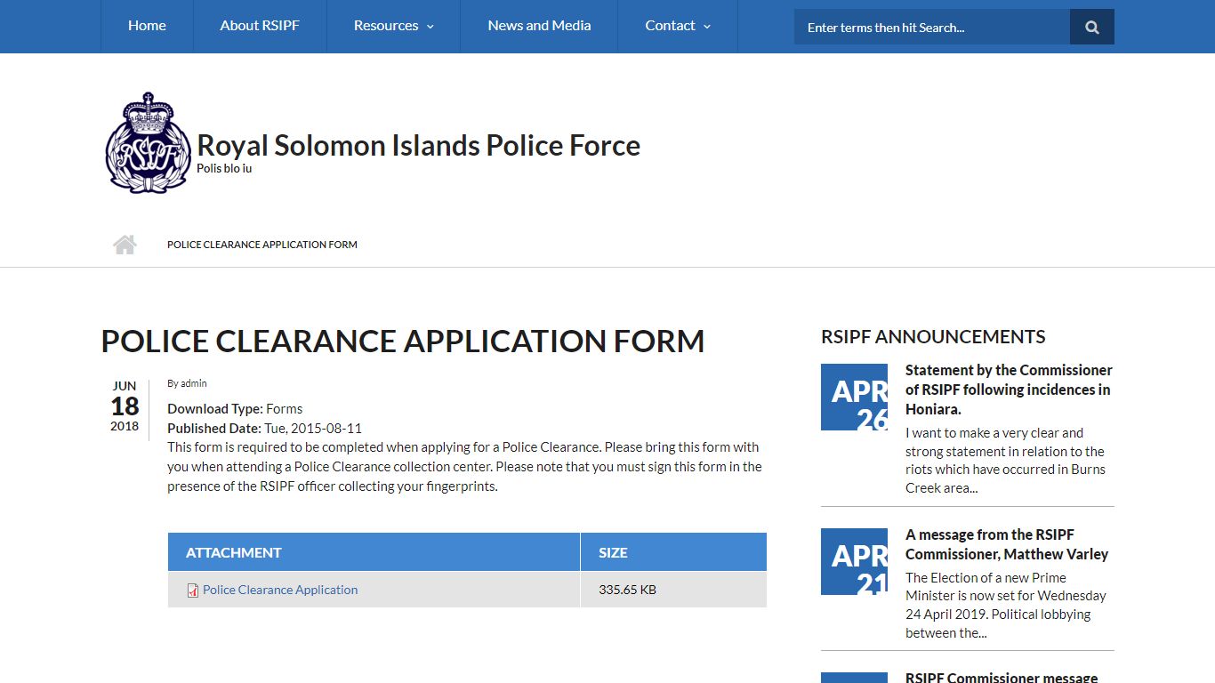Open the News and Media menu item

pos(539,26)
